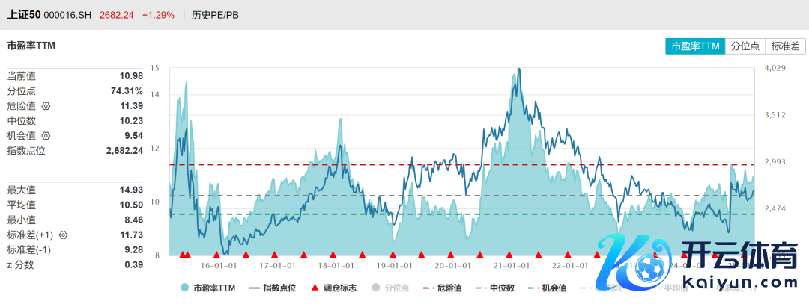
Task: Click the PE peak near 21-01-01
Action: (518, 70)
